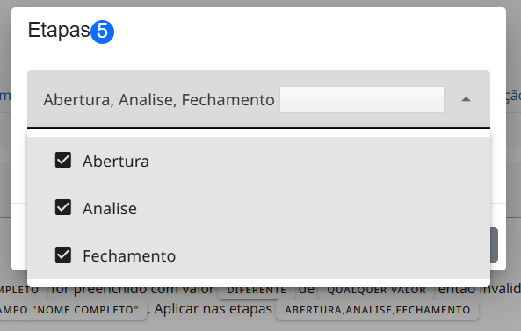Click the partially hidden gray dialog button
This screenshot has height=331, width=521.
click(x=494, y=245)
